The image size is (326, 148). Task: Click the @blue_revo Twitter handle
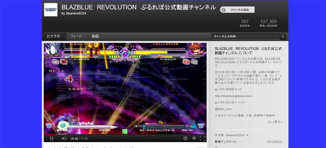tap(223, 109)
